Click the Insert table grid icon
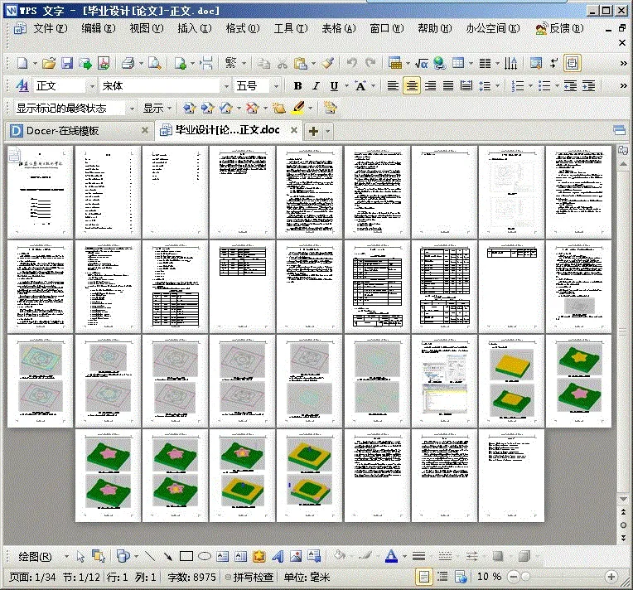 pyautogui.click(x=458, y=63)
